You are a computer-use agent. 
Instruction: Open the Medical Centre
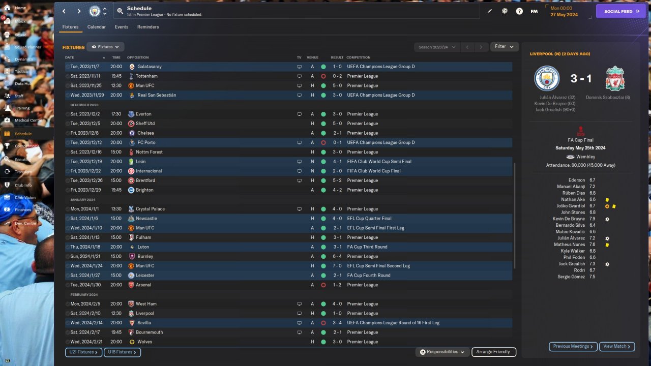click(28, 120)
